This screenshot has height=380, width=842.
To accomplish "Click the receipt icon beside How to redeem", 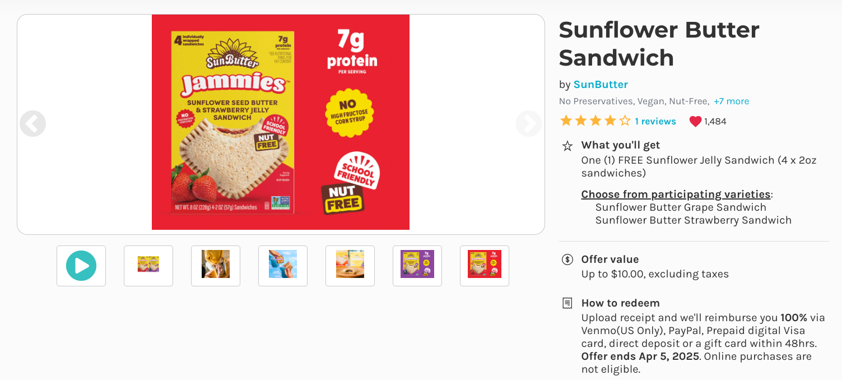I will point(567,303).
